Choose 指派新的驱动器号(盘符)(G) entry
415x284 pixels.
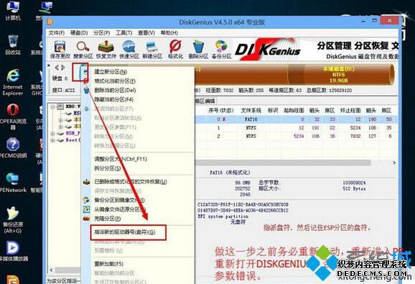(x=125, y=232)
